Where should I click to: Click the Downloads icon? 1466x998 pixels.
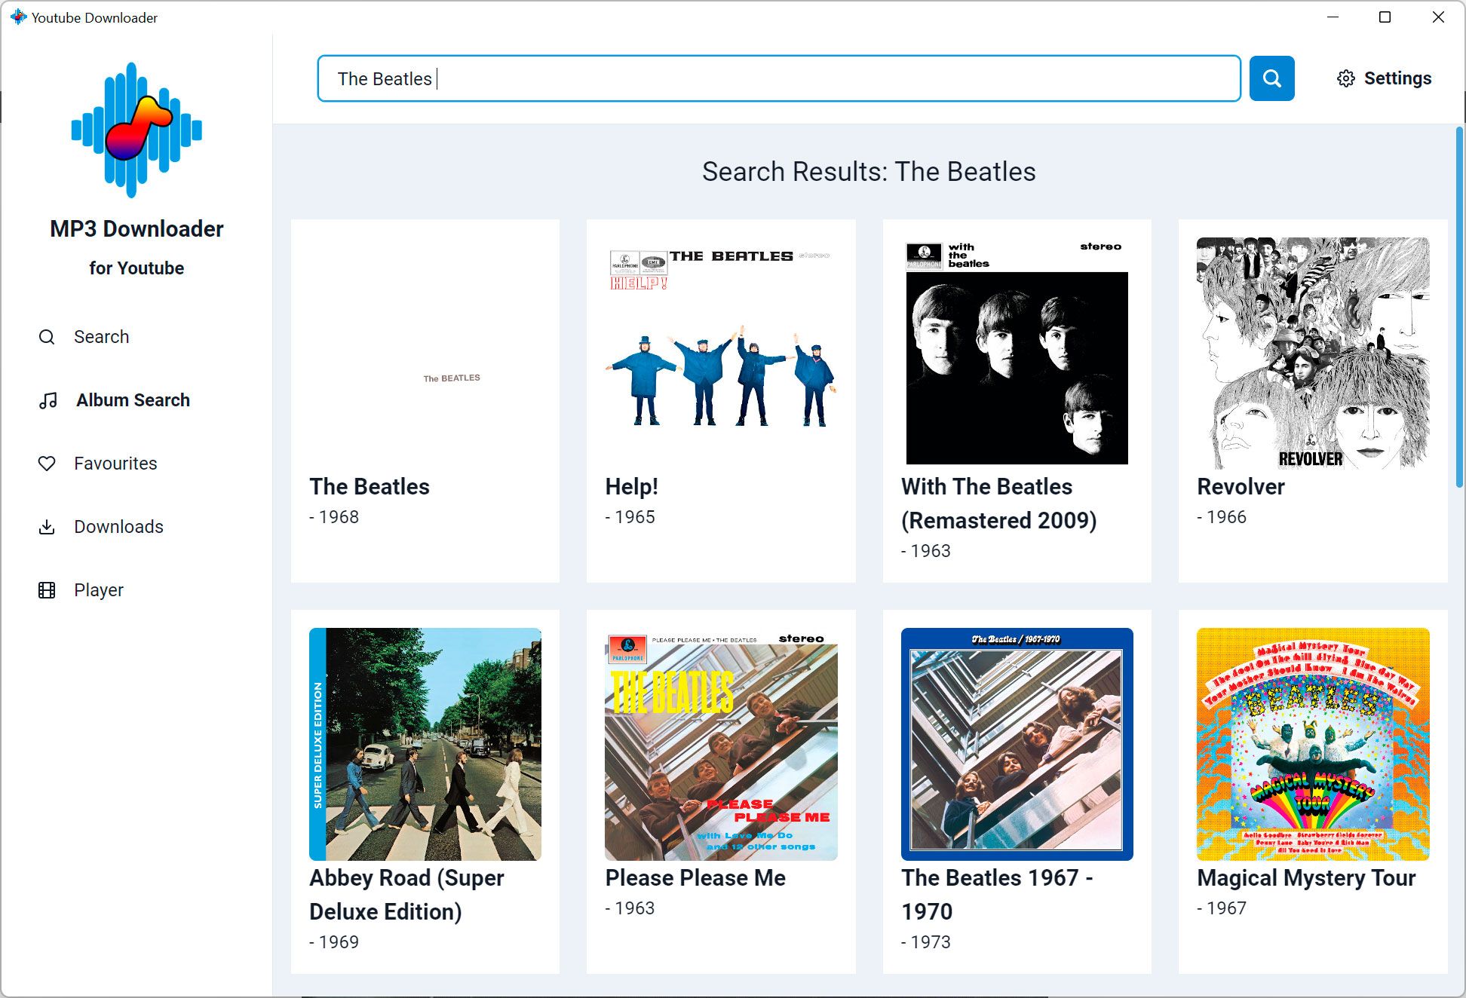[x=47, y=525]
